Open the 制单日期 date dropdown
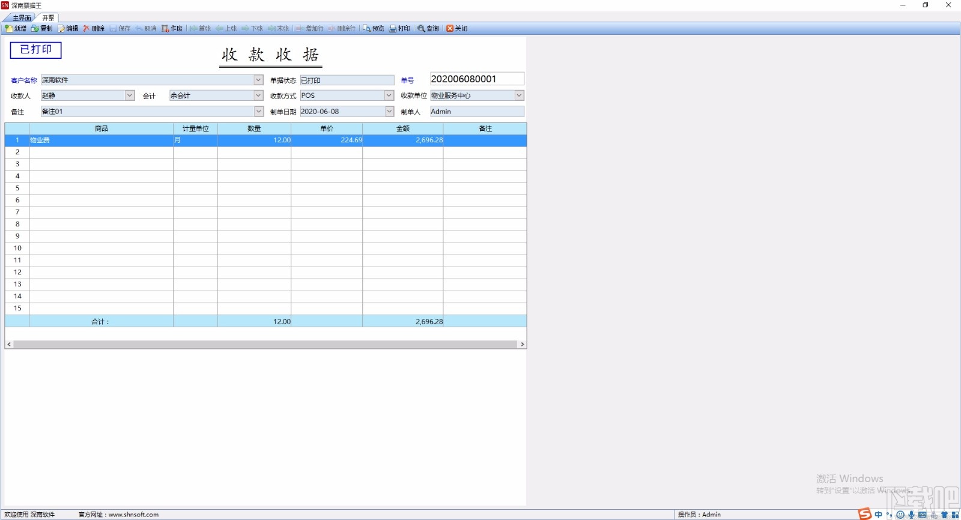Screen dimensions: 961x520 pyautogui.click(x=389, y=112)
